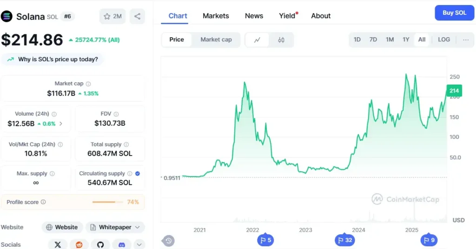Click the Buy SOL button
The height and width of the screenshot is (249, 476).
point(455,13)
